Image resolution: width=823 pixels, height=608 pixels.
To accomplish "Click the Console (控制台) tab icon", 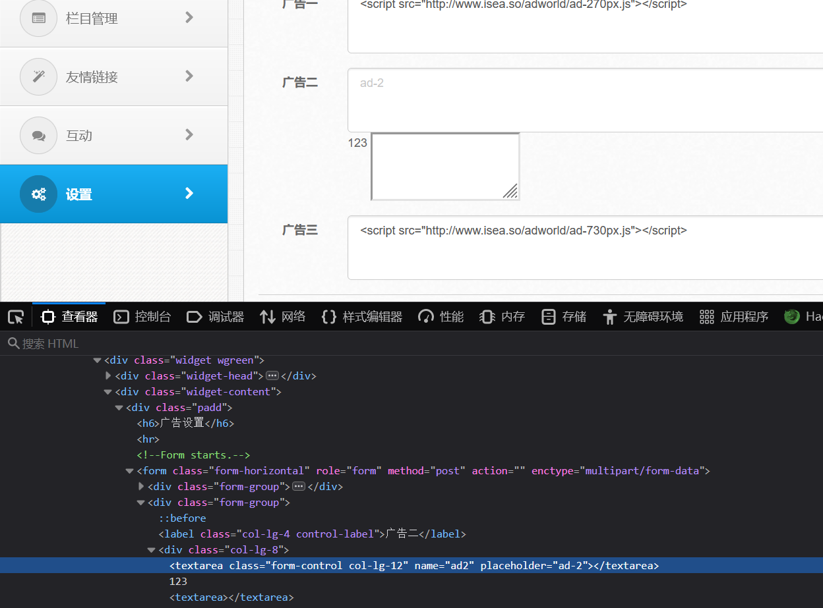I will pyautogui.click(x=121, y=317).
